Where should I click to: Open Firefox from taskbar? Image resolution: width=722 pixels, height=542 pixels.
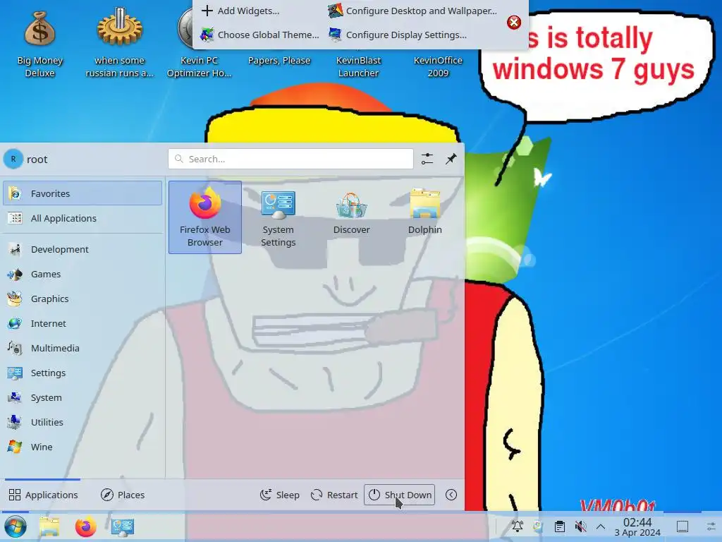(x=85, y=526)
